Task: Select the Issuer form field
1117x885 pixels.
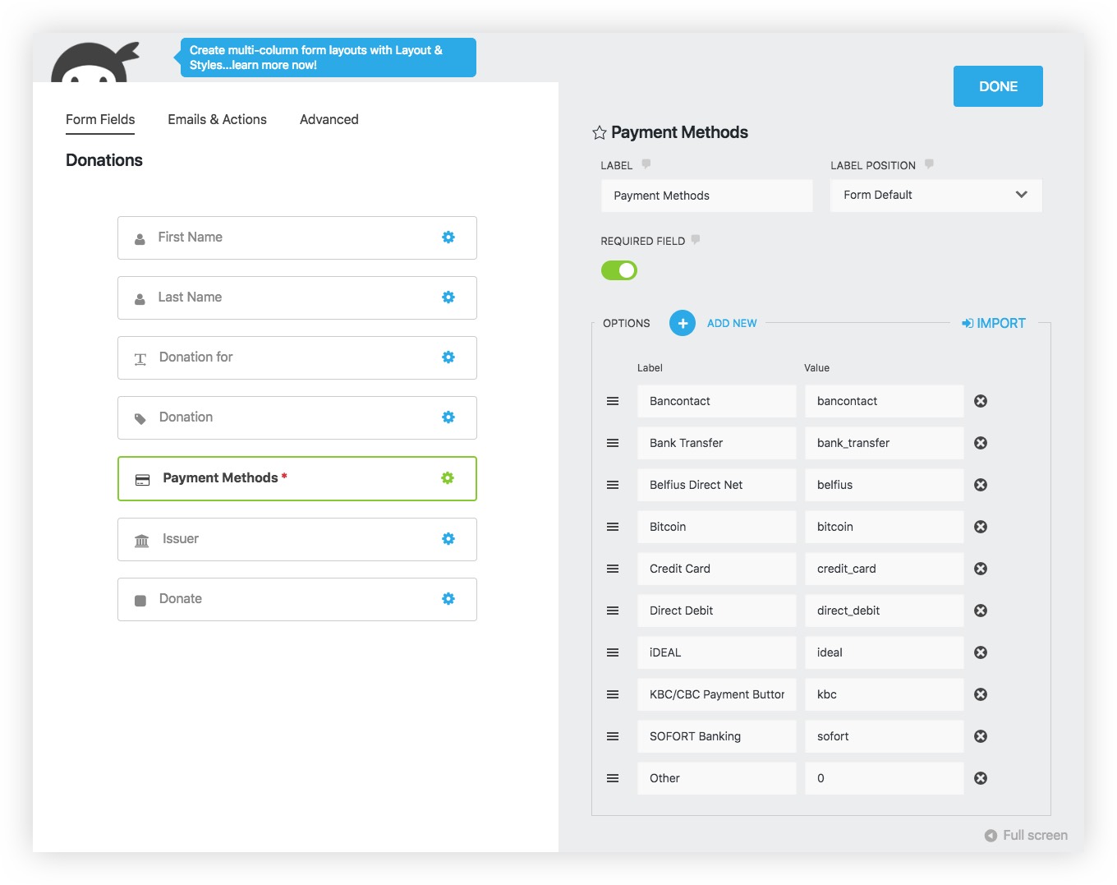Action: click(x=297, y=539)
